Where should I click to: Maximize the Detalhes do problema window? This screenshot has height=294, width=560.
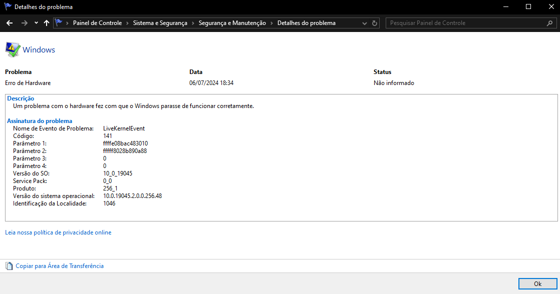pos(528,7)
